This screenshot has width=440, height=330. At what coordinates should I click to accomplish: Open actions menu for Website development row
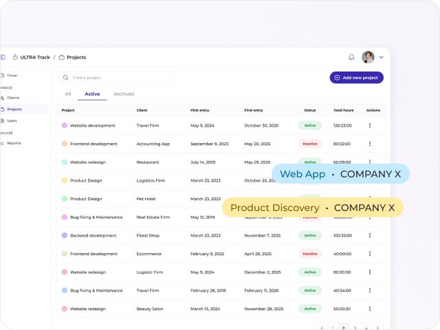pos(370,125)
